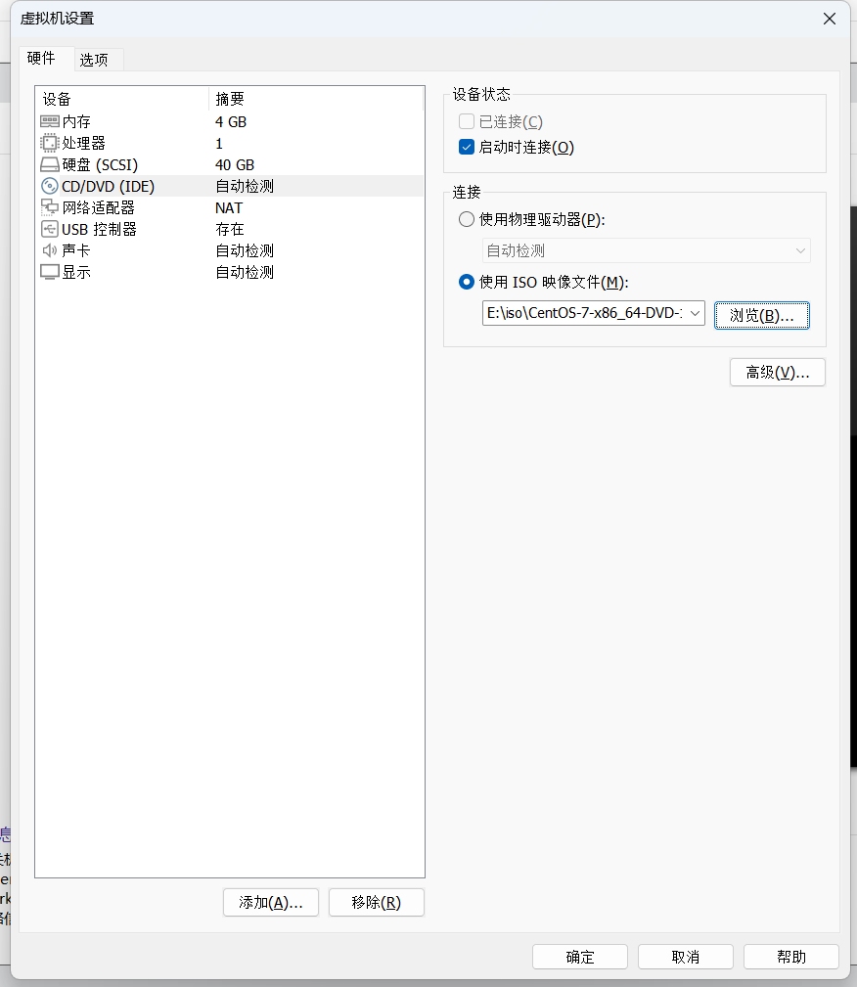Select the sound card (声卡) speaker icon
Screen dimensions: 857x987
[50, 250]
